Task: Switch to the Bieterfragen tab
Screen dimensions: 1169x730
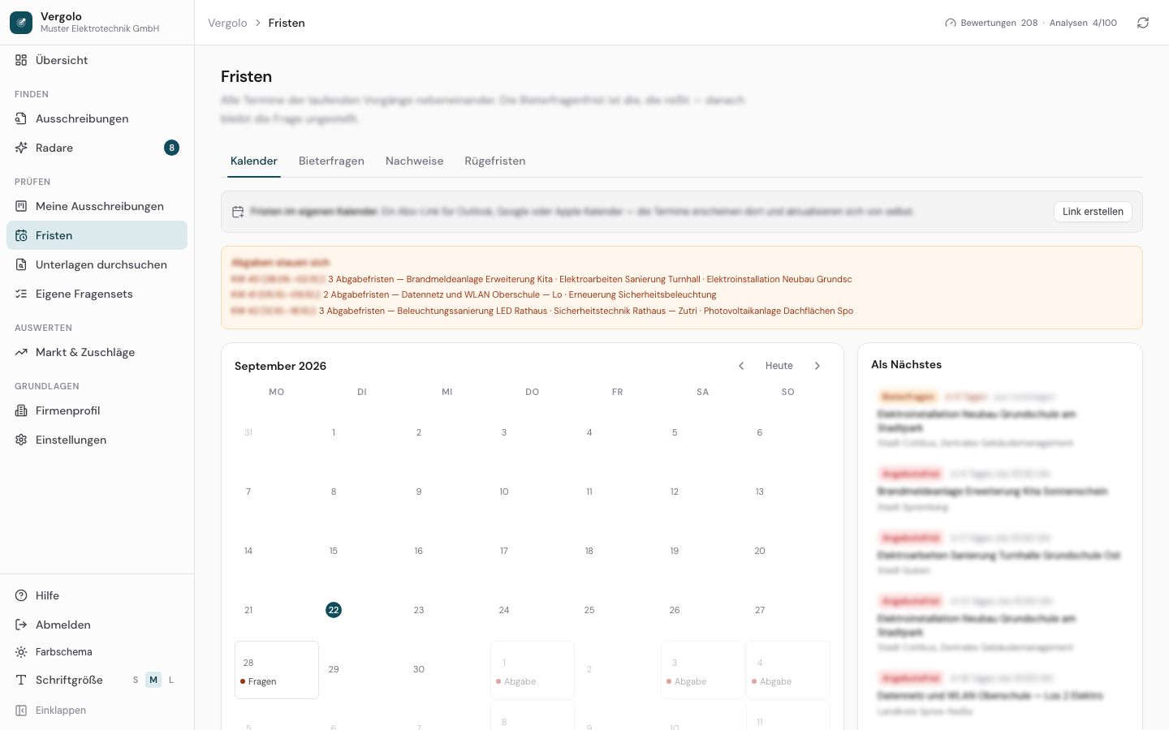Action: pos(331,161)
